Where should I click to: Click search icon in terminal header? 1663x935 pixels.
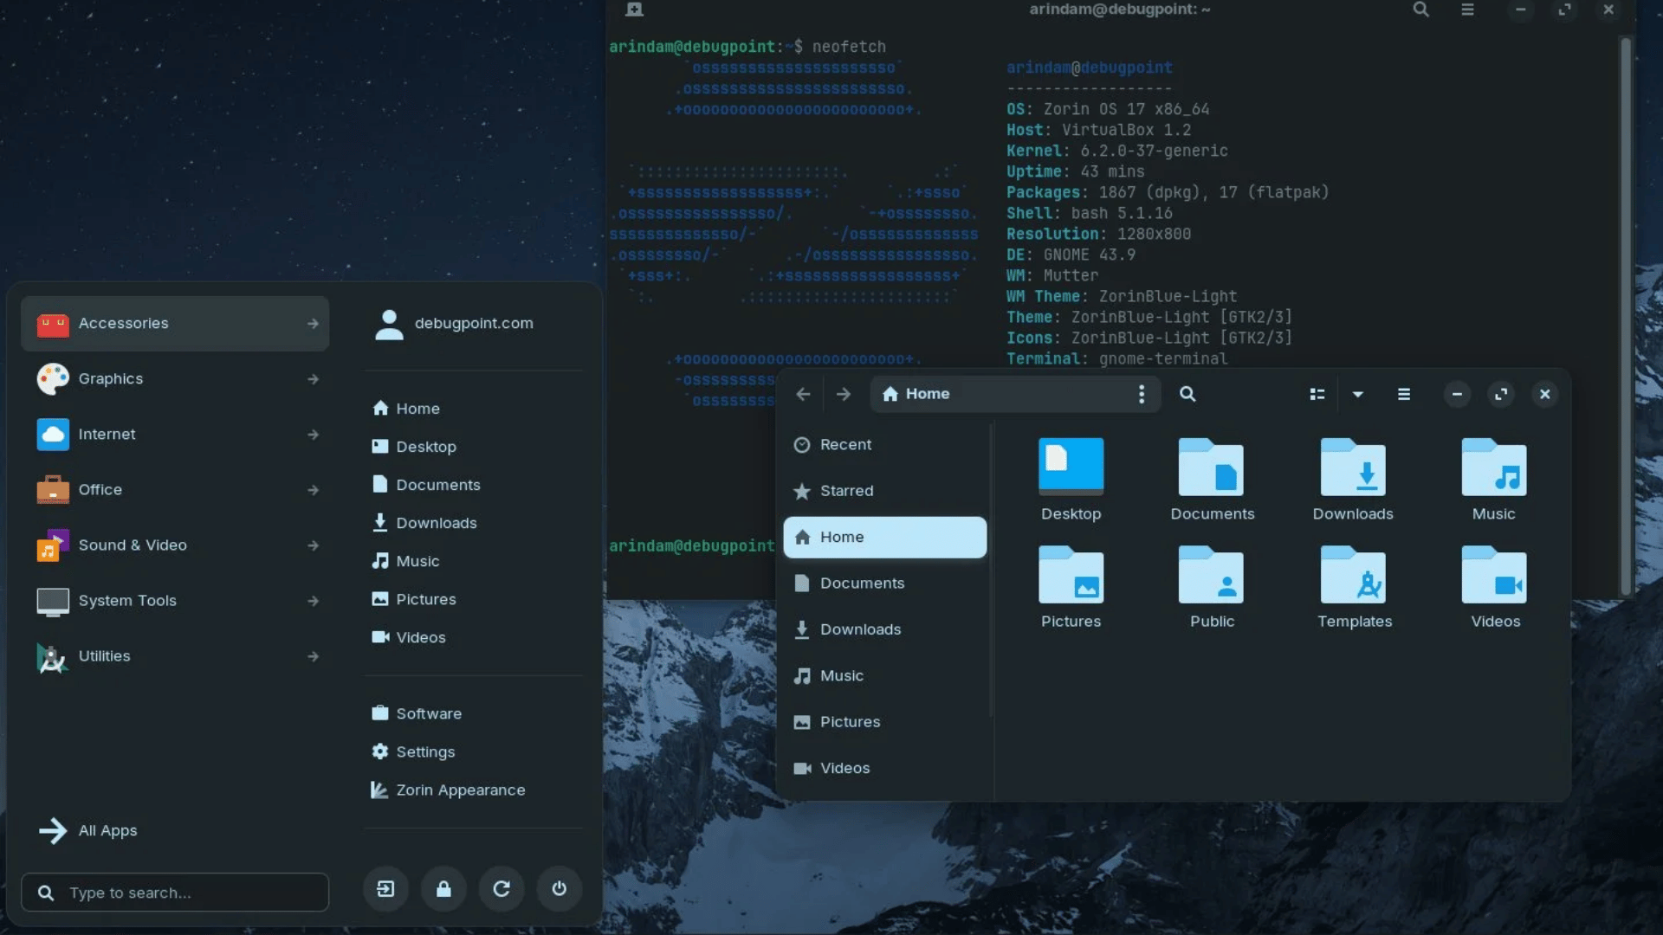tap(1421, 10)
